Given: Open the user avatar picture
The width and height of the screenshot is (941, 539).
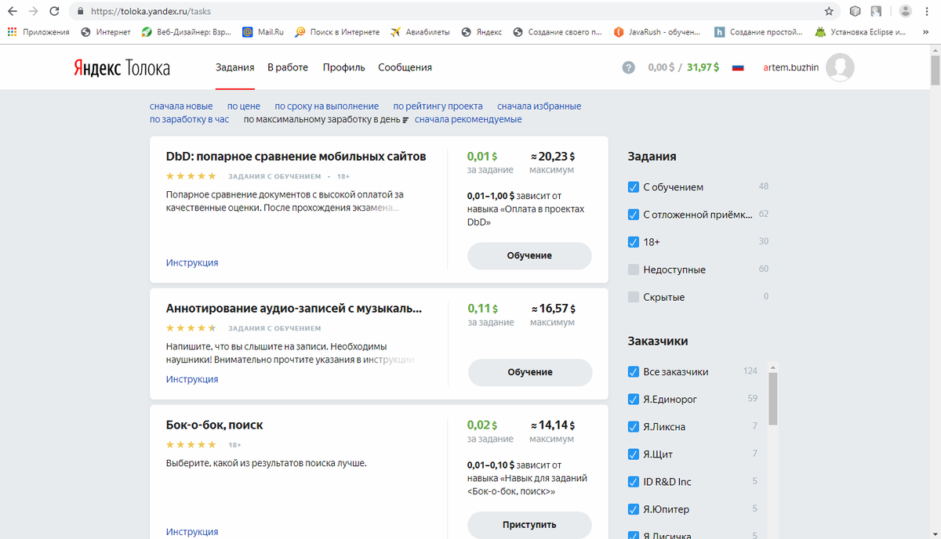Looking at the screenshot, I should (x=841, y=67).
